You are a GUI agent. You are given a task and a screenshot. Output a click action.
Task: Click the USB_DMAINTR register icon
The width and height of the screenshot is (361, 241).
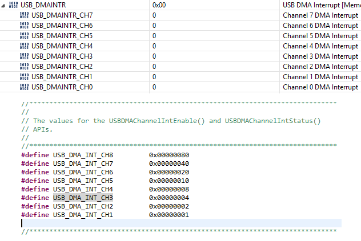click(x=13, y=5)
